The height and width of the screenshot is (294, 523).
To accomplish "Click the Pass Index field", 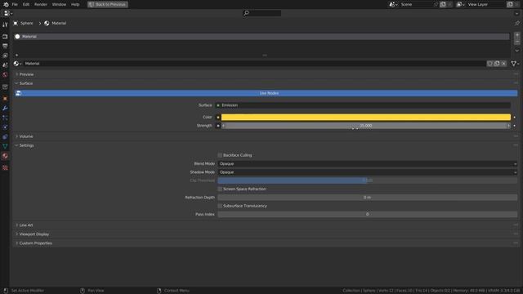I will [368, 214].
